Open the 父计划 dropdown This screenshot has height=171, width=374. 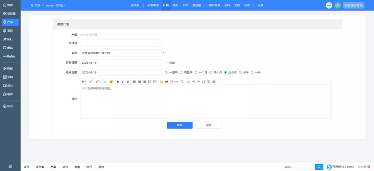tap(121, 43)
